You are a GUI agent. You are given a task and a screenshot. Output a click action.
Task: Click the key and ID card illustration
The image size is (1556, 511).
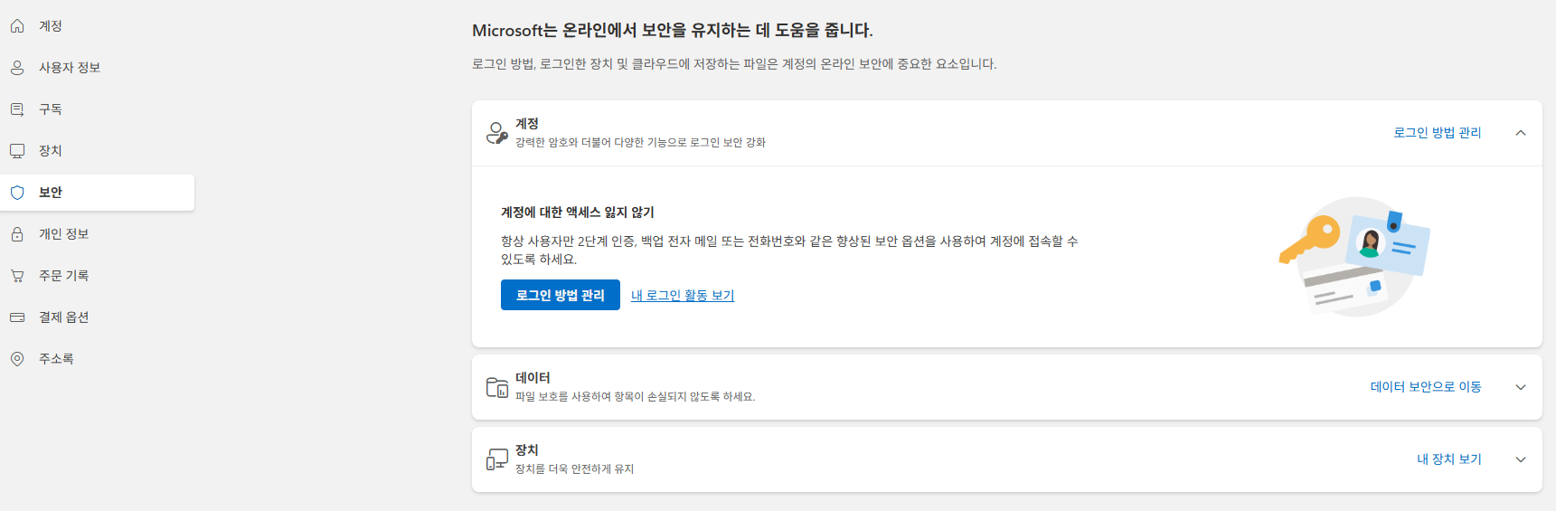point(1354,257)
